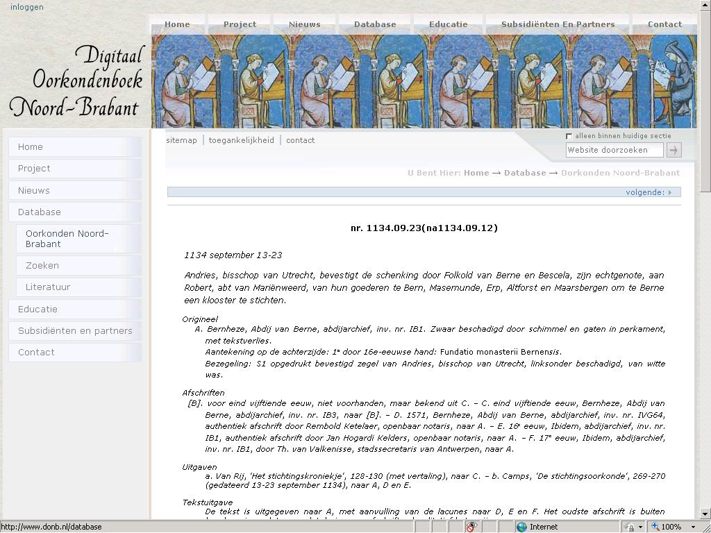Screen dimensions: 711x533
Task: Open Home tab in top navigation
Action: [177, 24]
